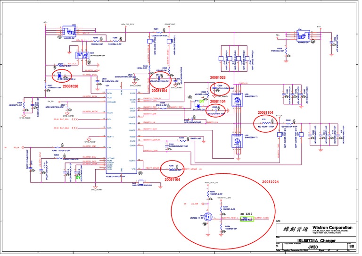Select the C507 capacitor symbol
The height and width of the screenshot is (256, 362).
[67, 108]
